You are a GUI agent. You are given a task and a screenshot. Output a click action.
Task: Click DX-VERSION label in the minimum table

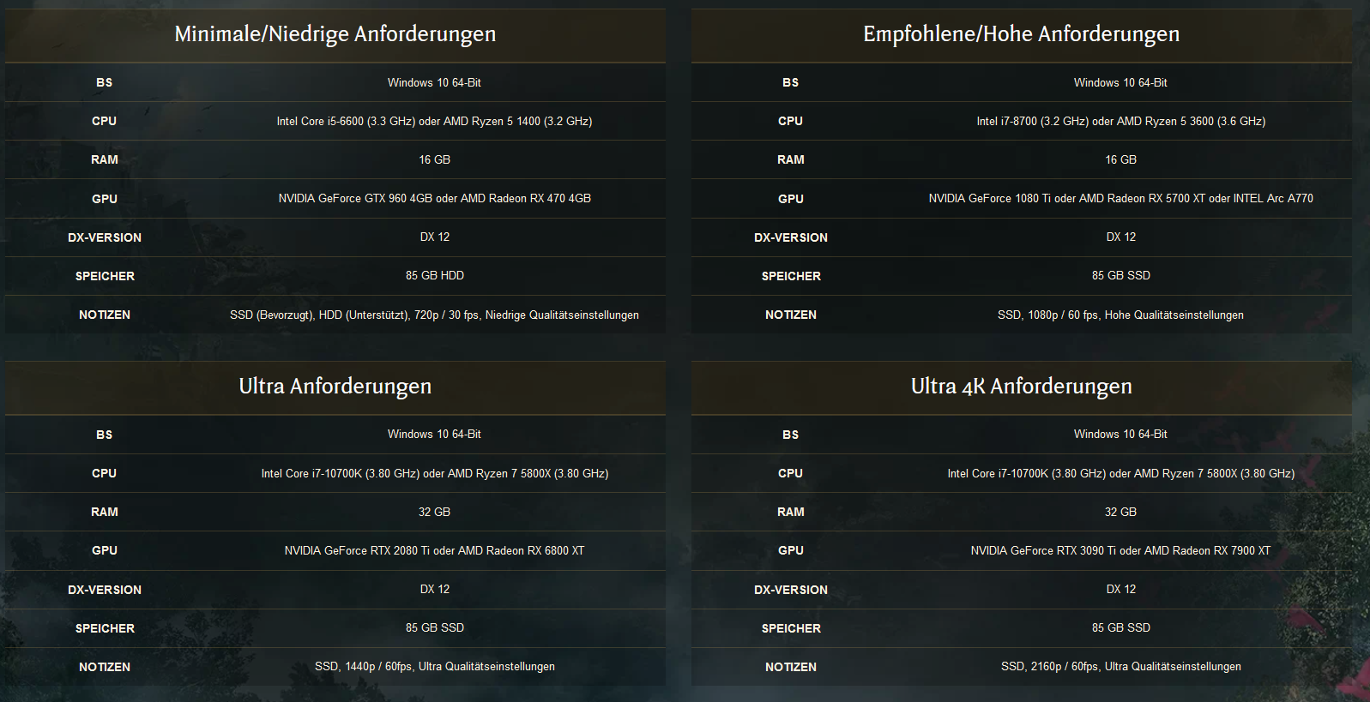(x=105, y=237)
